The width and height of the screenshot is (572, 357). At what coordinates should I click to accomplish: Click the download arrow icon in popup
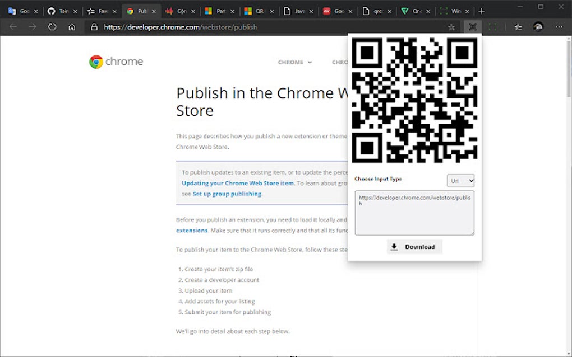(394, 247)
